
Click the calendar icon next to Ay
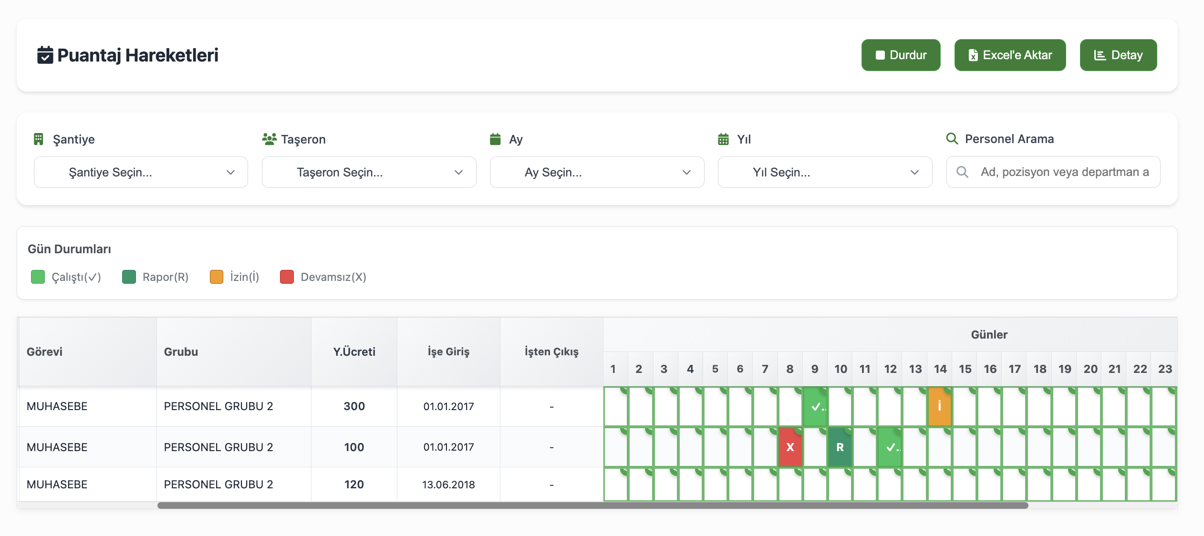pos(495,139)
